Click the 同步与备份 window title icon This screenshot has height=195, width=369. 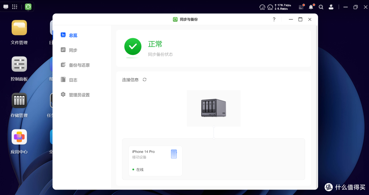coord(175,19)
